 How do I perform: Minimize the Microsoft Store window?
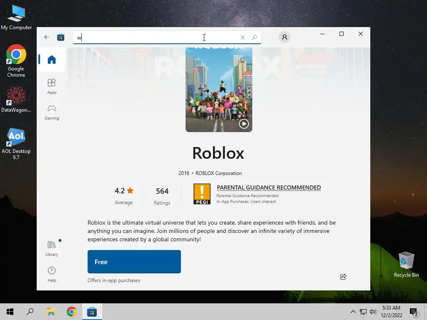pyautogui.click(x=322, y=34)
